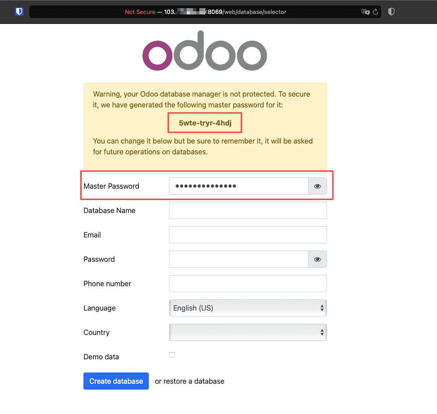Click the eye icon beside Password
Image resolution: width=437 pixels, height=414 pixels.
coord(317,259)
